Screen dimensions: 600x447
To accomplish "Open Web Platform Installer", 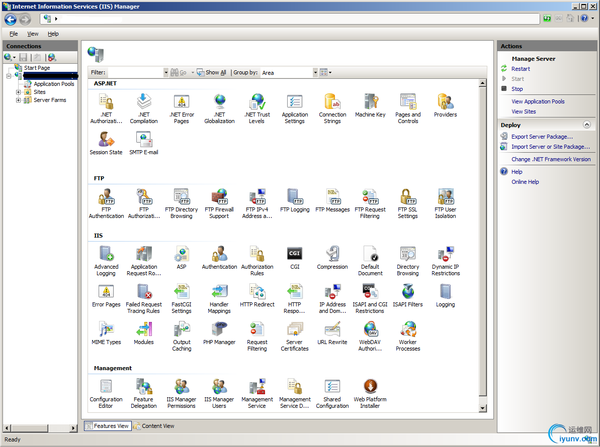I will pyautogui.click(x=370, y=394).
